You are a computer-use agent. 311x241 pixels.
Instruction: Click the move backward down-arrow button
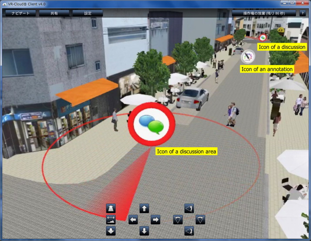tap(144, 231)
